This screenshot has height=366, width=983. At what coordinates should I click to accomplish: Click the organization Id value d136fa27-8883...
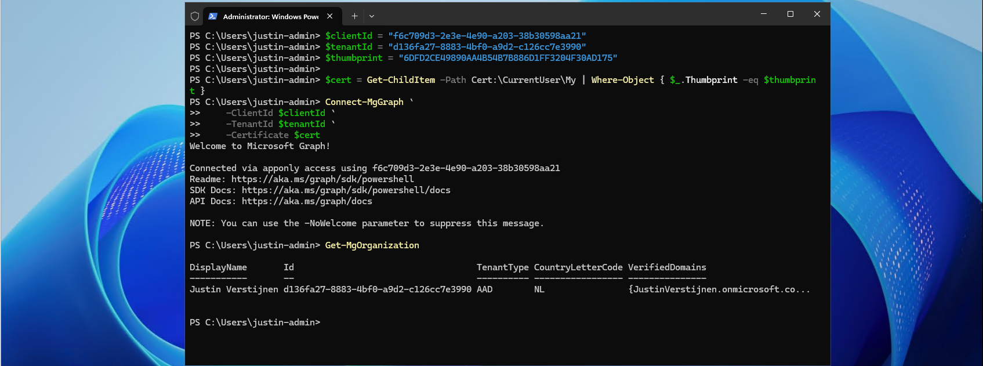coord(378,289)
